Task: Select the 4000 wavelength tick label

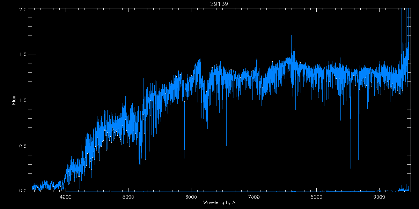Action: coord(66,196)
